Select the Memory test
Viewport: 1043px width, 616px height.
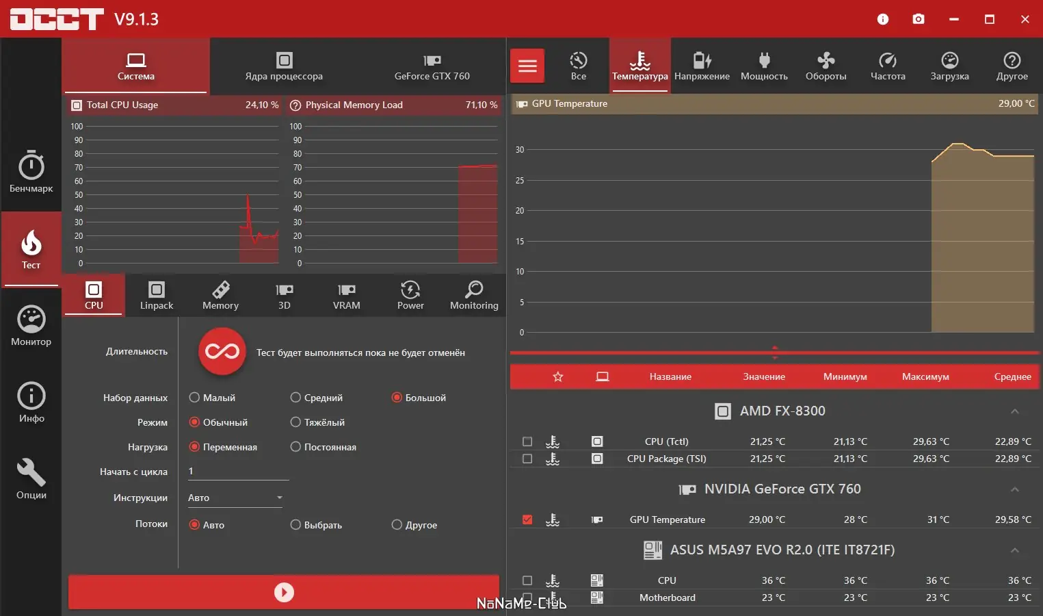[220, 295]
